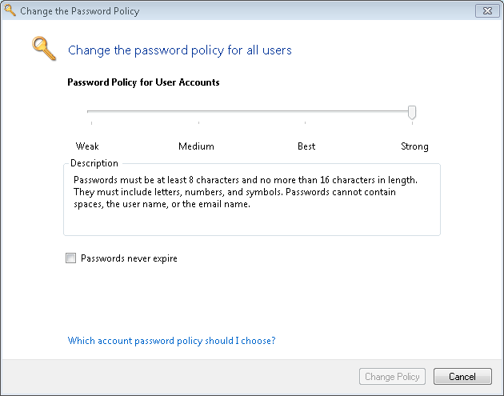Click the "Strong" label under the slider
Image resolution: width=504 pixels, height=396 pixels.
tap(414, 146)
